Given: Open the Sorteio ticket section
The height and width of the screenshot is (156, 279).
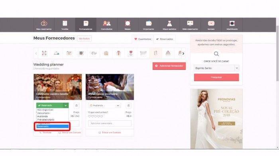Looking at the screenshot, I should [211, 25].
